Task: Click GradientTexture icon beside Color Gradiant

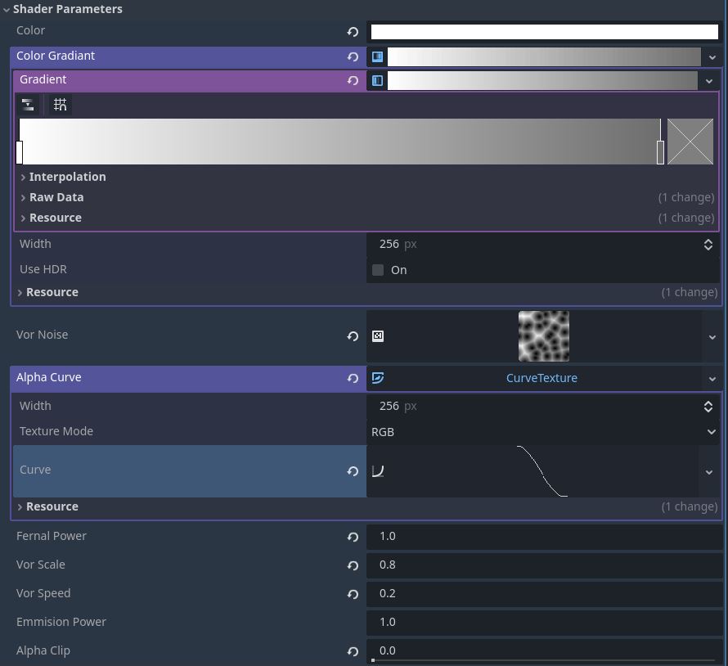Action: (x=377, y=56)
